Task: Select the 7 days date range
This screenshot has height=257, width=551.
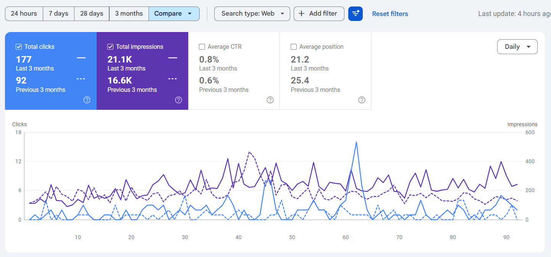Action: pos(58,14)
